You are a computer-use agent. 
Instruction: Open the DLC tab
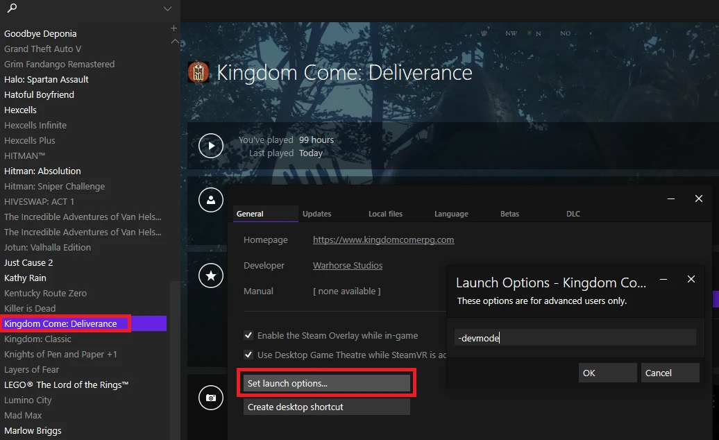click(x=573, y=214)
